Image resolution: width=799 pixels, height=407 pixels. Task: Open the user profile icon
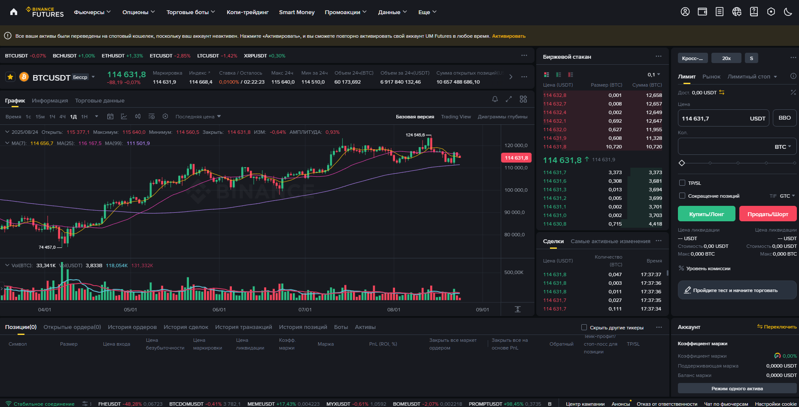[x=685, y=12]
